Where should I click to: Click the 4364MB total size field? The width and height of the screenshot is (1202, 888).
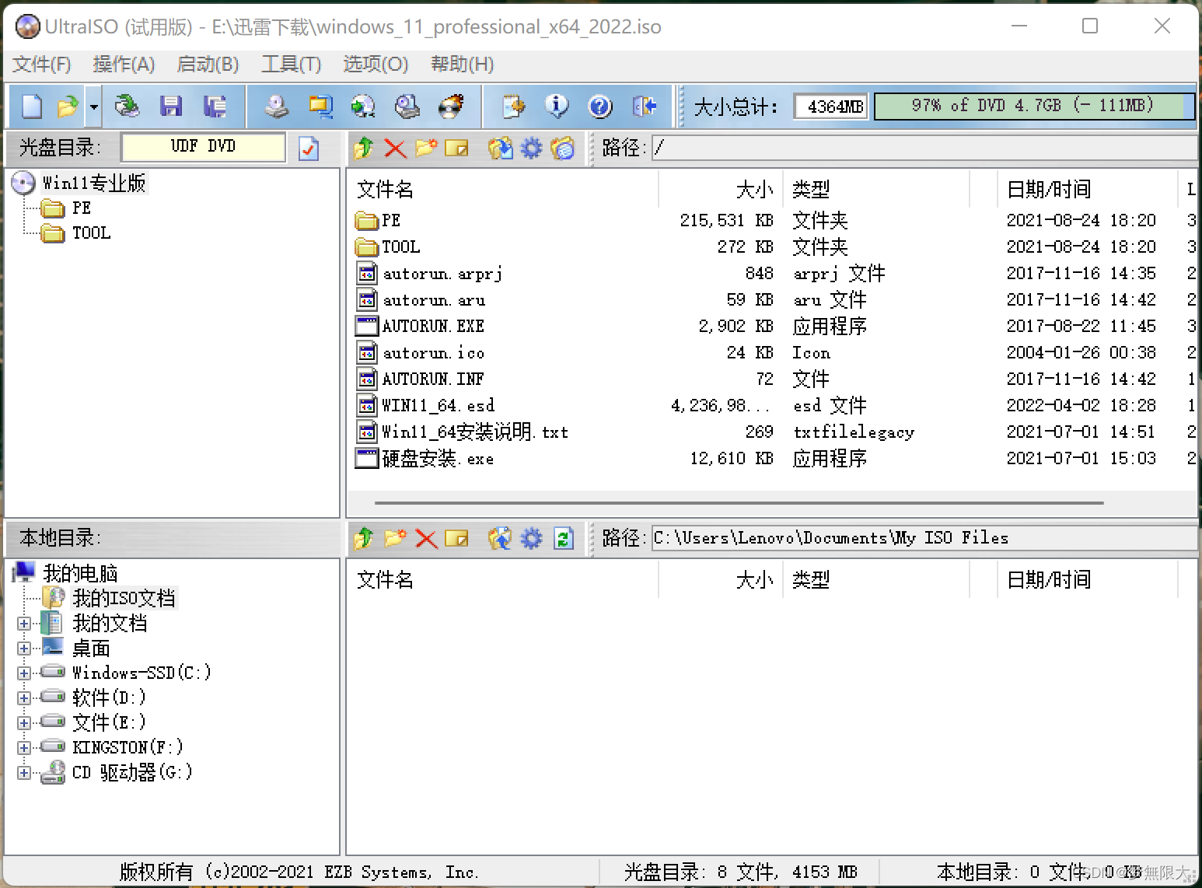(x=830, y=107)
